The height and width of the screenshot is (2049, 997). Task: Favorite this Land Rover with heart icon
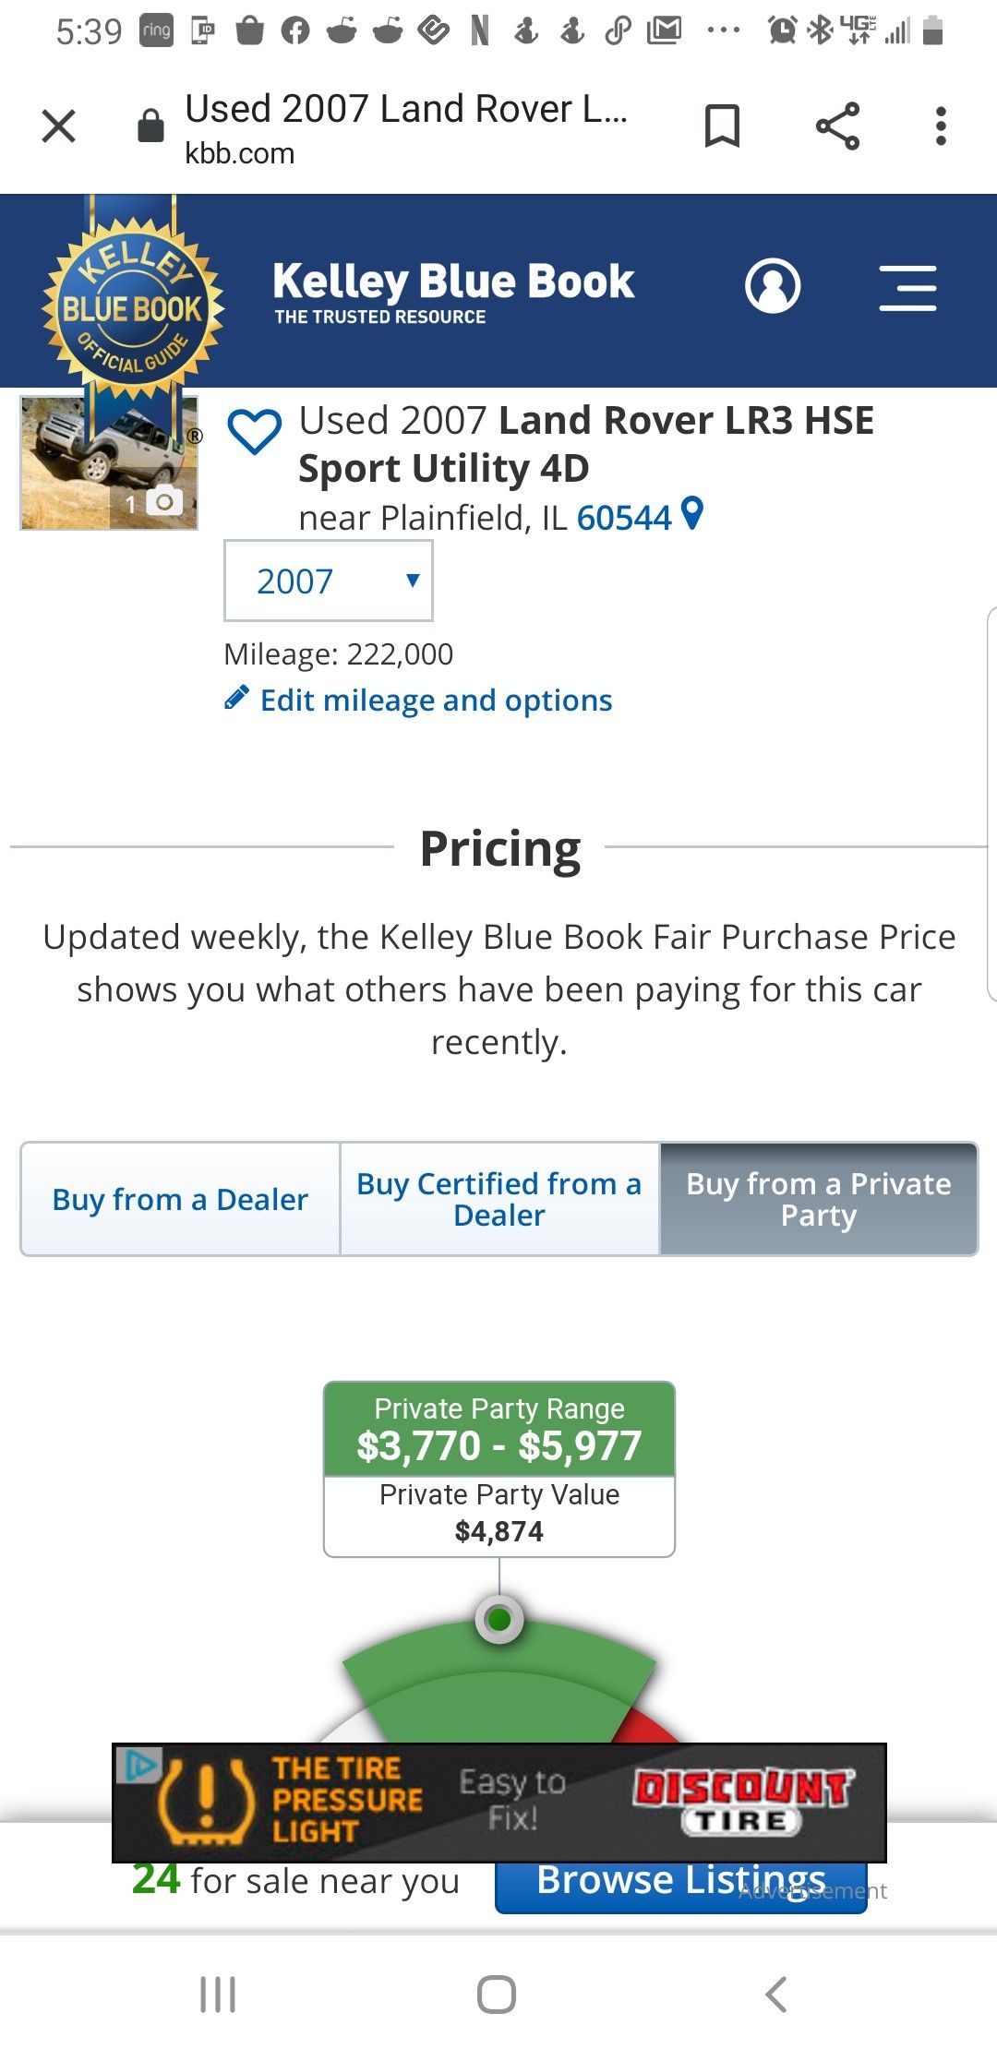255,431
